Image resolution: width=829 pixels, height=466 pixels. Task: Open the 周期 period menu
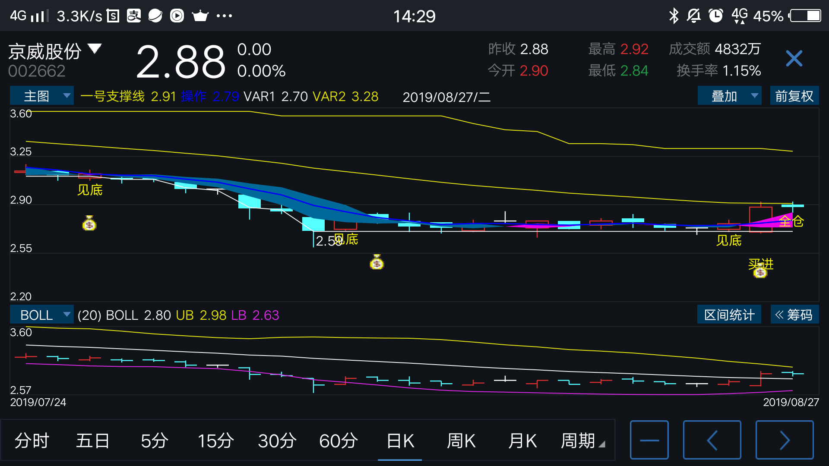[582, 441]
